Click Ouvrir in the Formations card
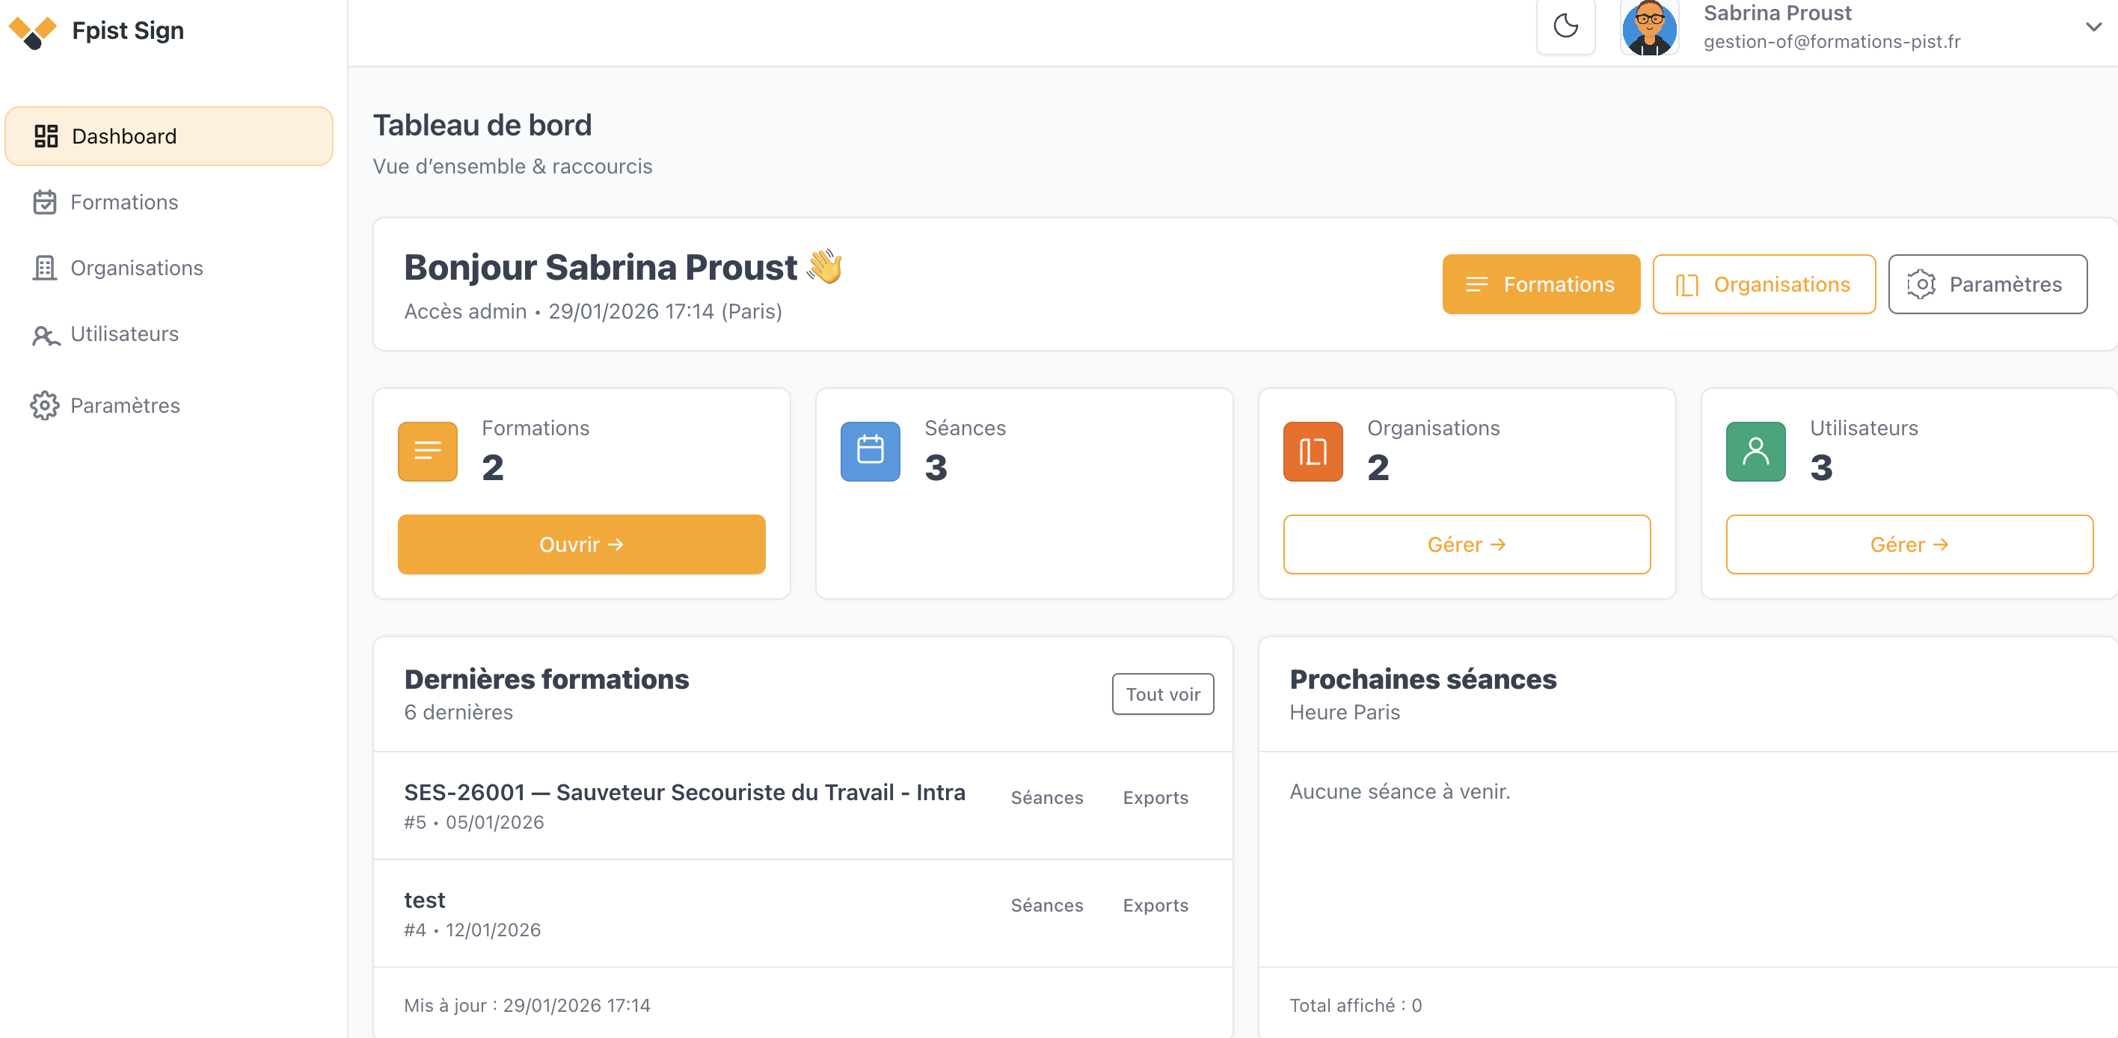 (581, 544)
